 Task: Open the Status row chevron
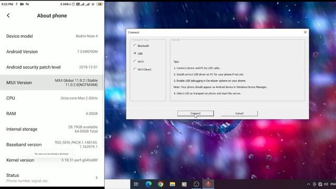pyautogui.click(x=97, y=177)
